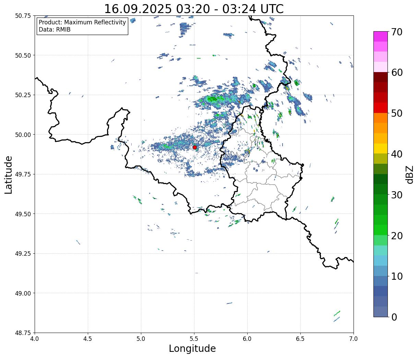
Task: Click the colorbar tick label '30'
Action: pos(397,195)
